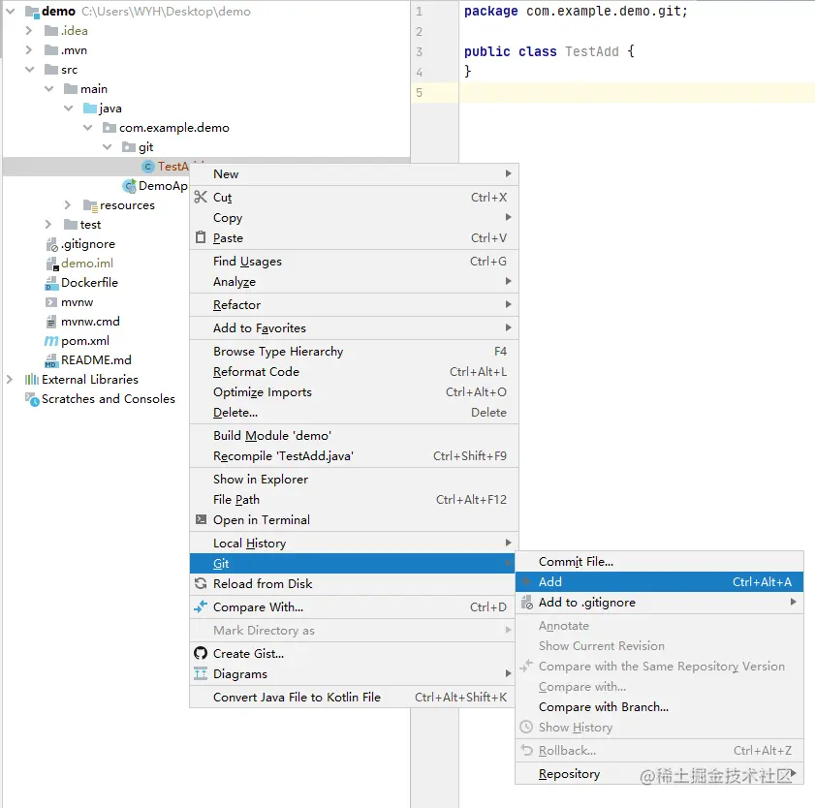Image resolution: width=815 pixels, height=808 pixels.
Task: Expand the .idea folder
Action: click(x=29, y=31)
